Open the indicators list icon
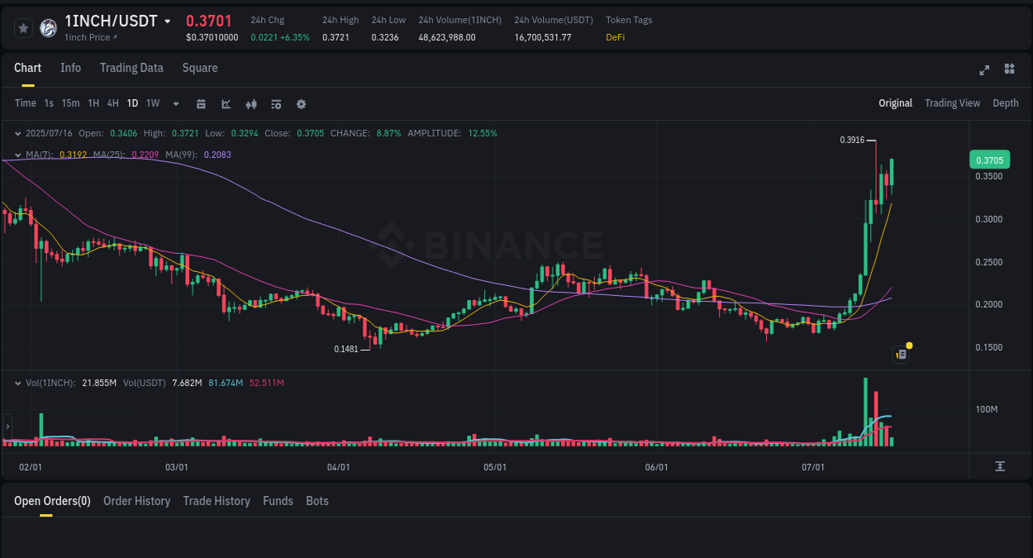This screenshot has width=1033, height=558. (x=275, y=103)
